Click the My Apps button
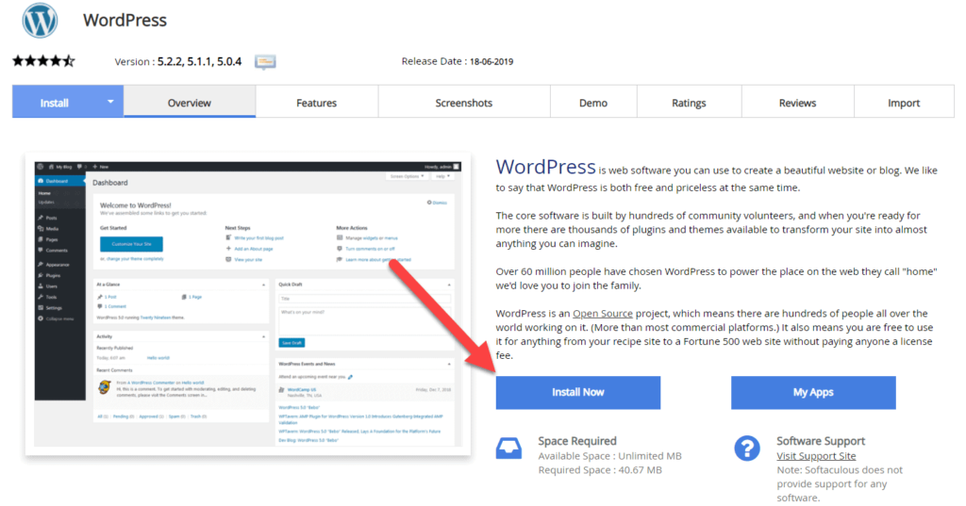Screen dimensions: 966x506 pyautogui.click(x=813, y=392)
